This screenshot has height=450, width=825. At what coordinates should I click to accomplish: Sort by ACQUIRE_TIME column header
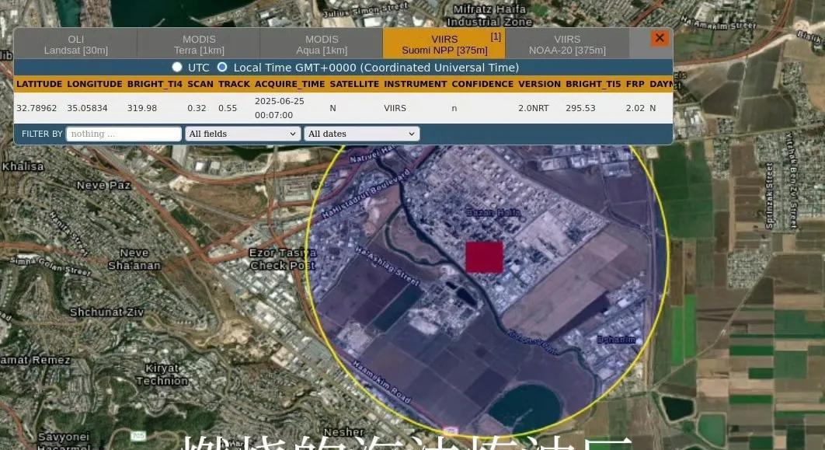[290, 84]
